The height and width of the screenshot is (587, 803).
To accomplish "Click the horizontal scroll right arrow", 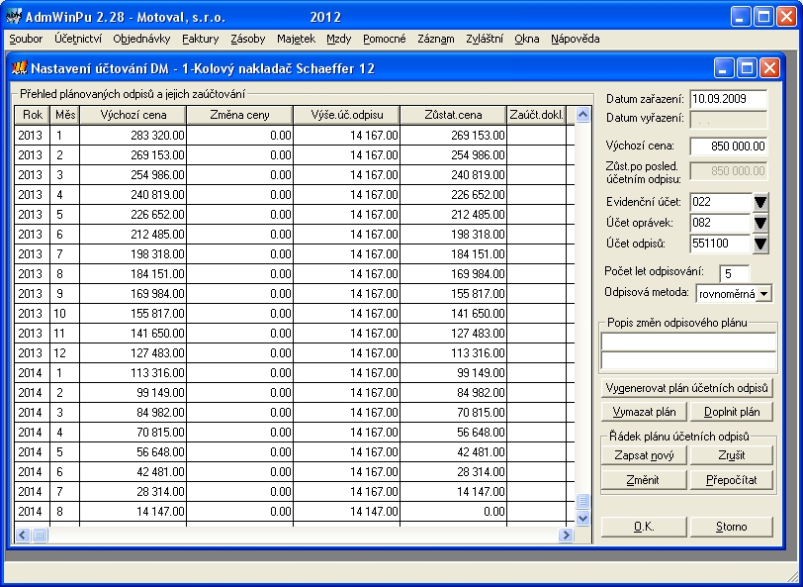I will [566, 536].
